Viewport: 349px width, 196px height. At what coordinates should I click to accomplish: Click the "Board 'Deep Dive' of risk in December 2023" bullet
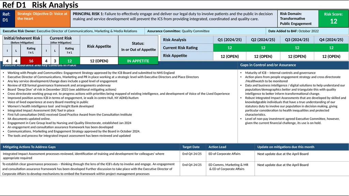click(62, 90)
